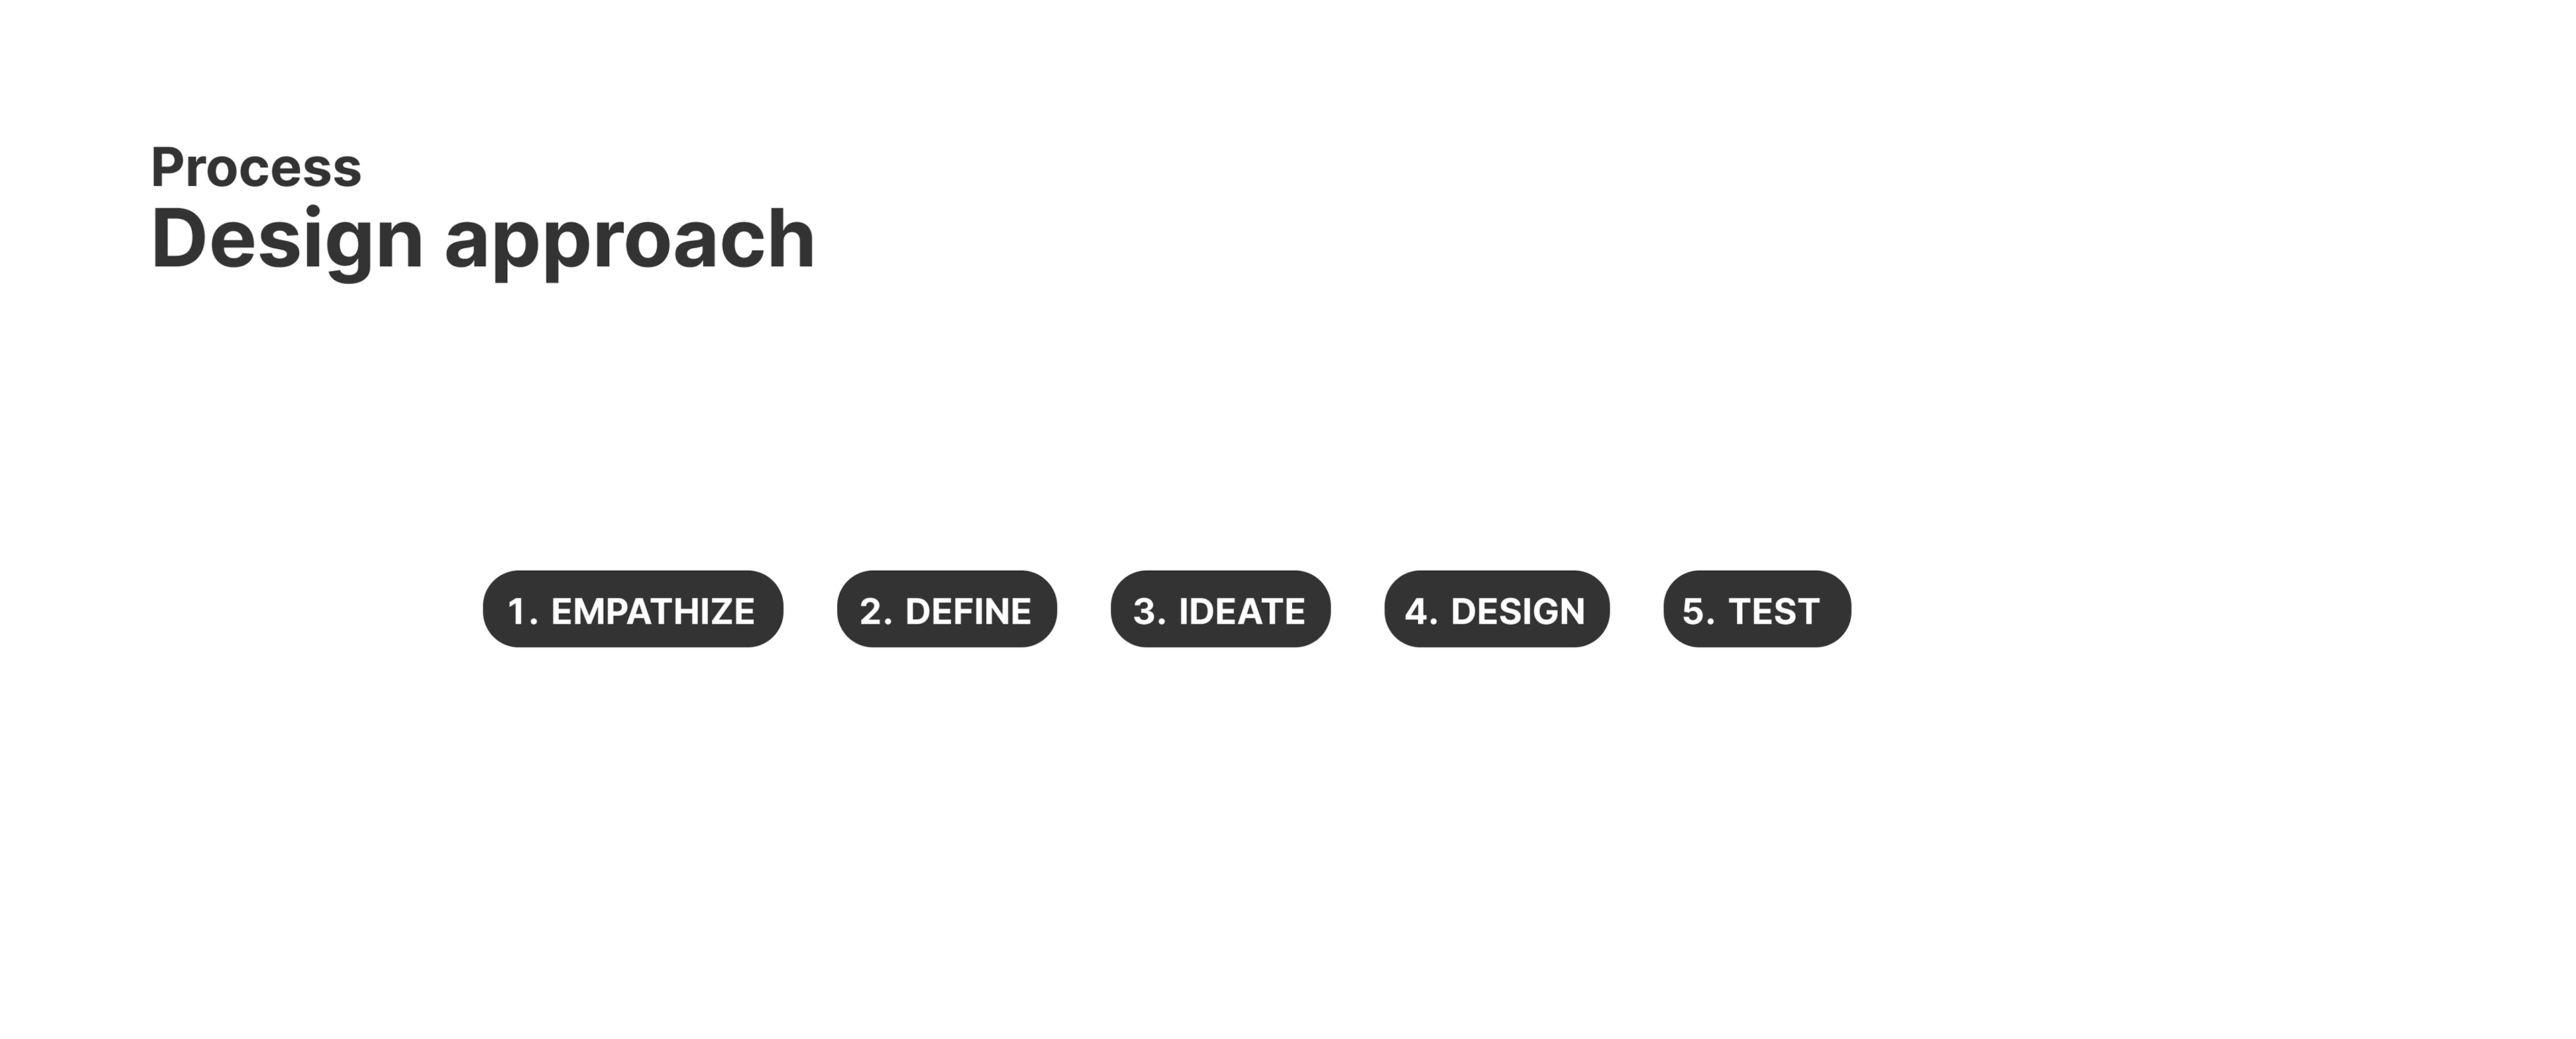Click the number 3 in the IDEATE pill
Screen dimensions: 2576x1039
(x=1144, y=611)
